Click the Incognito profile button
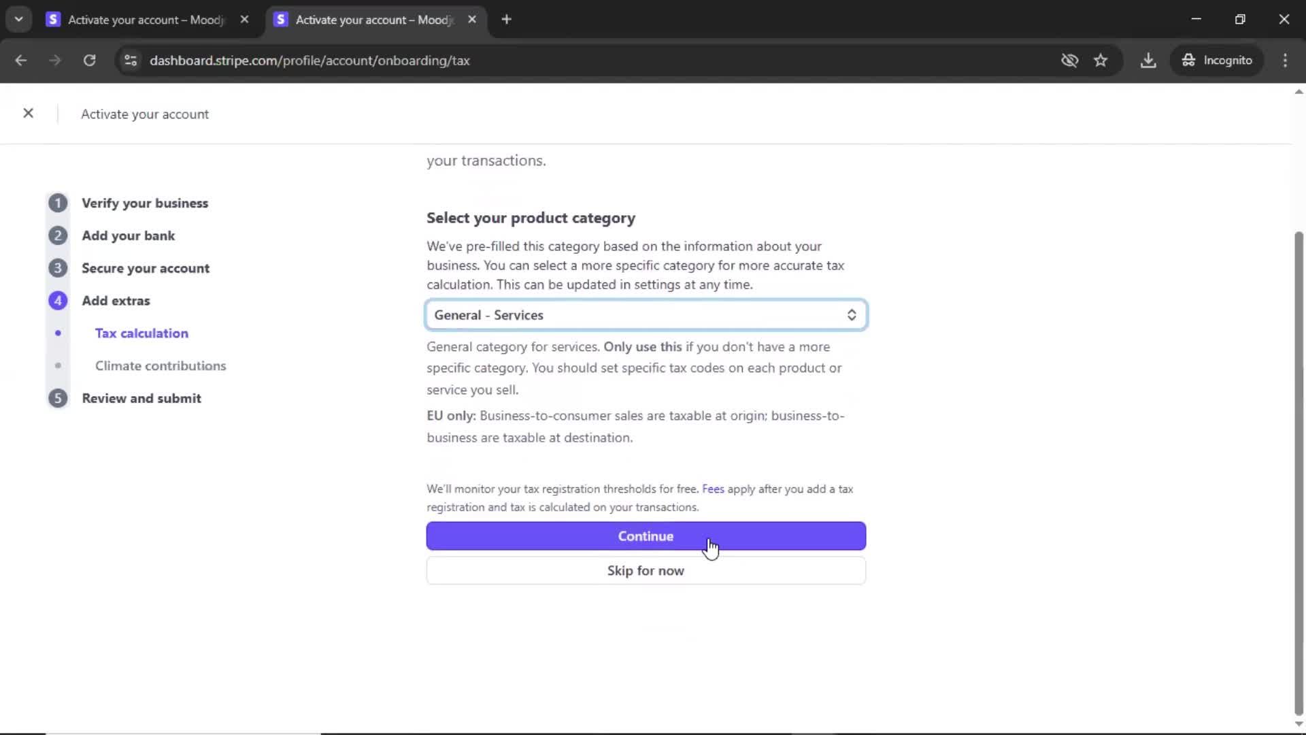 point(1217,61)
